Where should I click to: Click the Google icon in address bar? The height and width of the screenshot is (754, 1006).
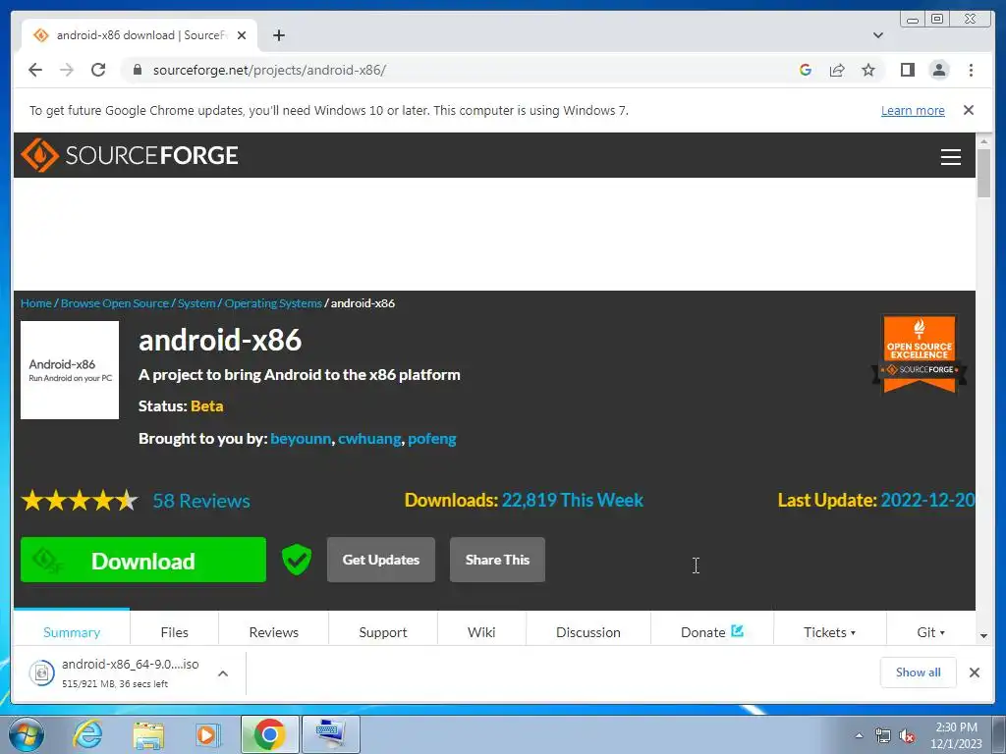point(806,70)
